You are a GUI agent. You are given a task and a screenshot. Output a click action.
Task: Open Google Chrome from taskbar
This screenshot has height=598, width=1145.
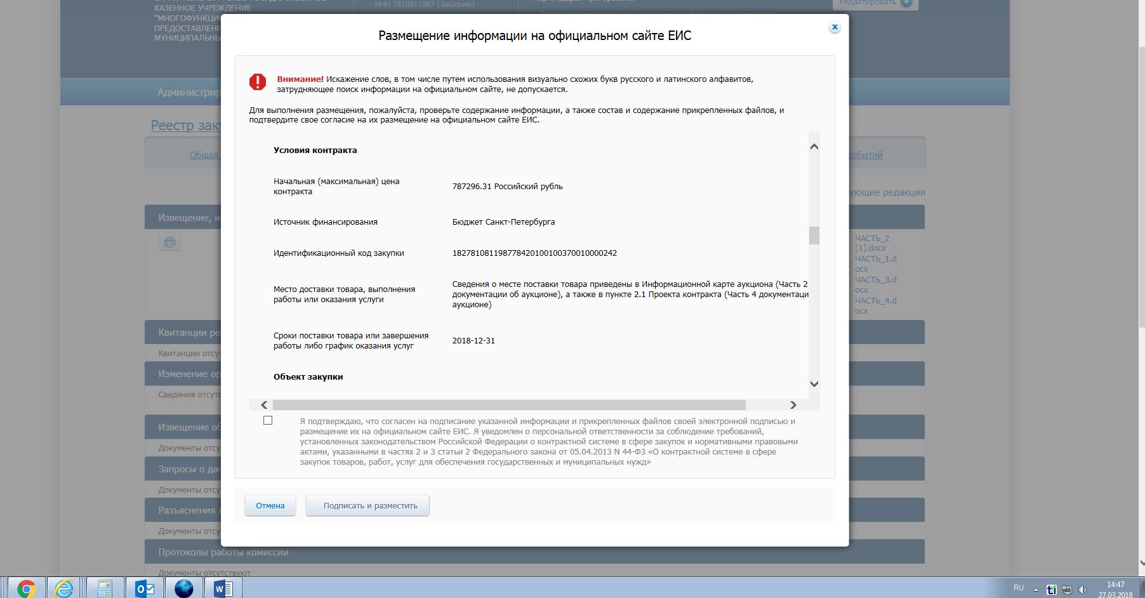point(26,588)
